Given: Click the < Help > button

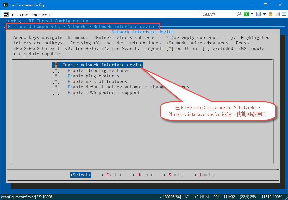Looking at the screenshot, I should [x=142, y=175].
